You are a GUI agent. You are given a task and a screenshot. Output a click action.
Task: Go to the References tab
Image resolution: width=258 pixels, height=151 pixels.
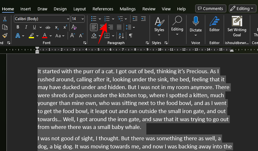pos(103,9)
